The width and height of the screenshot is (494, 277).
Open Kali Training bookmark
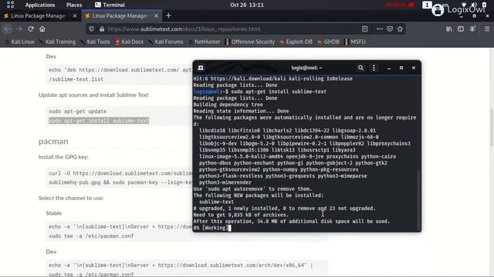point(57,42)
